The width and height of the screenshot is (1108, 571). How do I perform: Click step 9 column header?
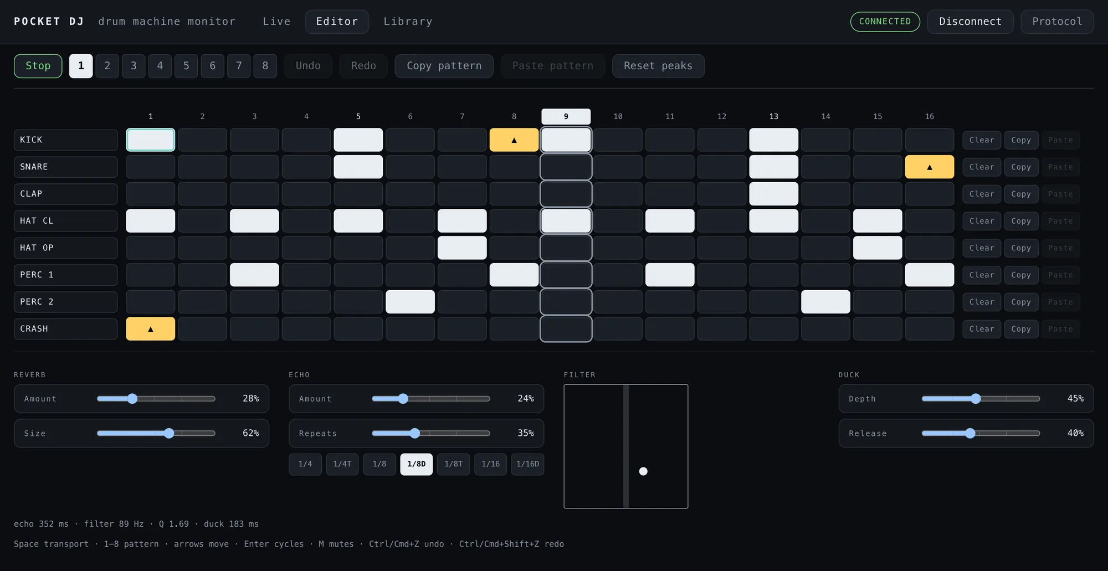click(566, 116)
